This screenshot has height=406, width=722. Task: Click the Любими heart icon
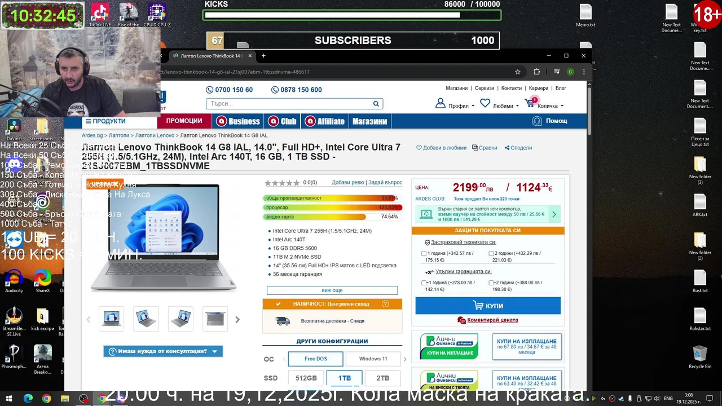tap(485, 103)
